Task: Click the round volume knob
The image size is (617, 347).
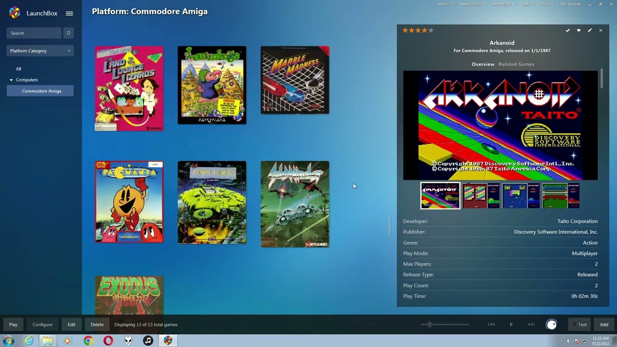Action: (551, 324)
